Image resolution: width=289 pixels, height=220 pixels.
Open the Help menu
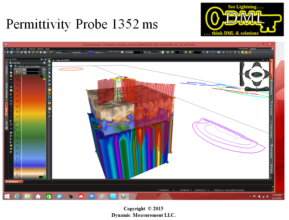47,49
